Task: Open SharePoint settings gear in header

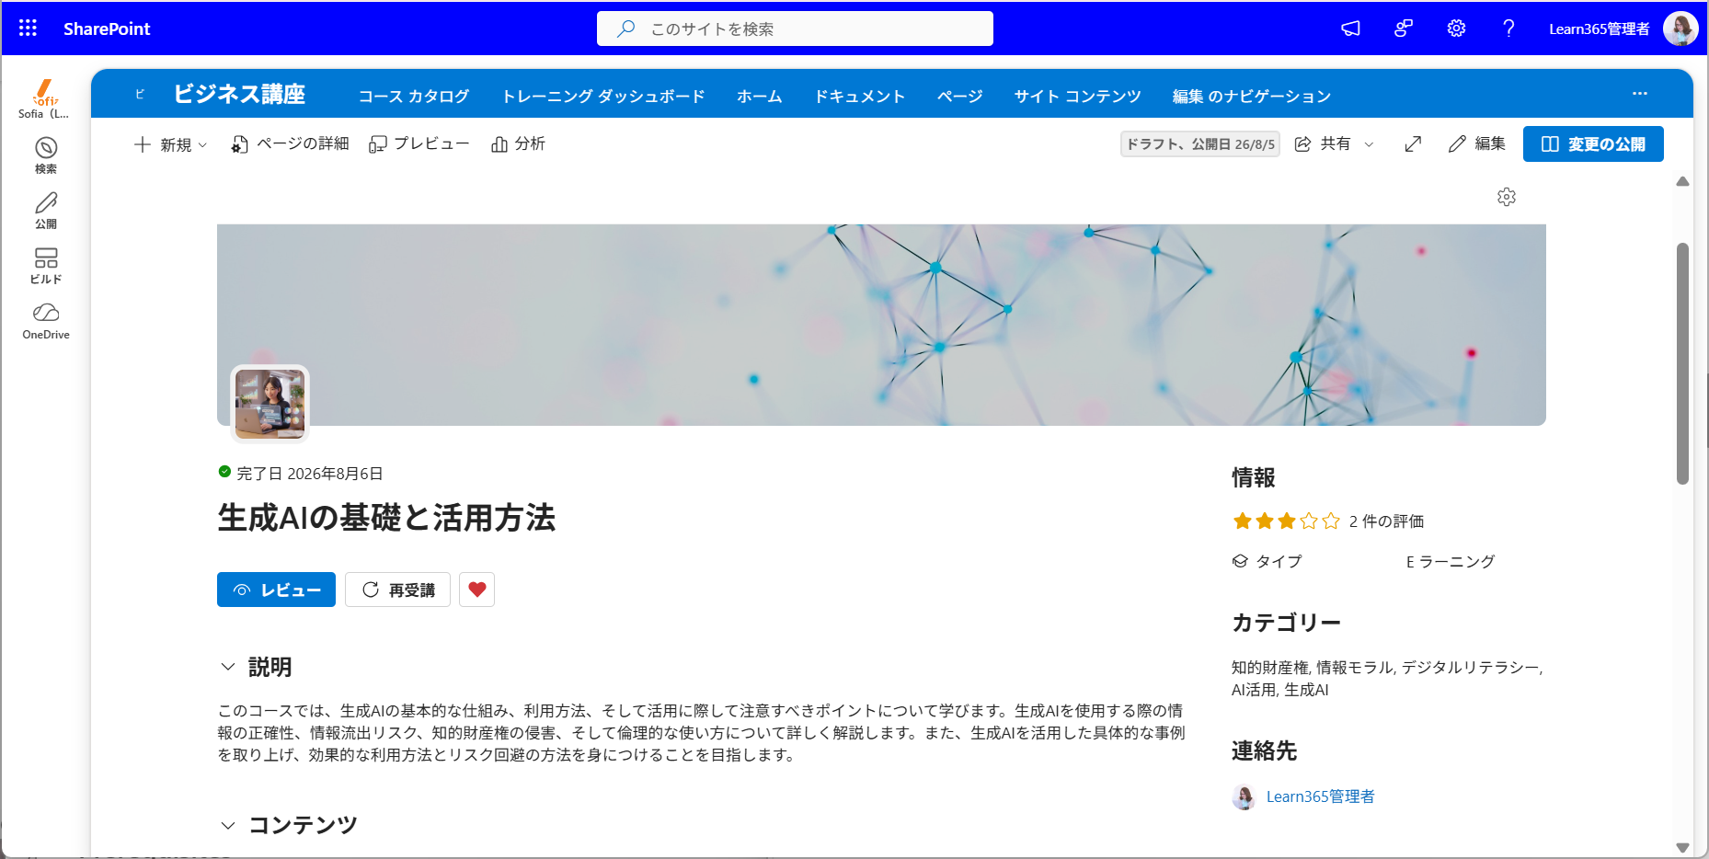Action: pyautogui.click(x=1456, y=29)
